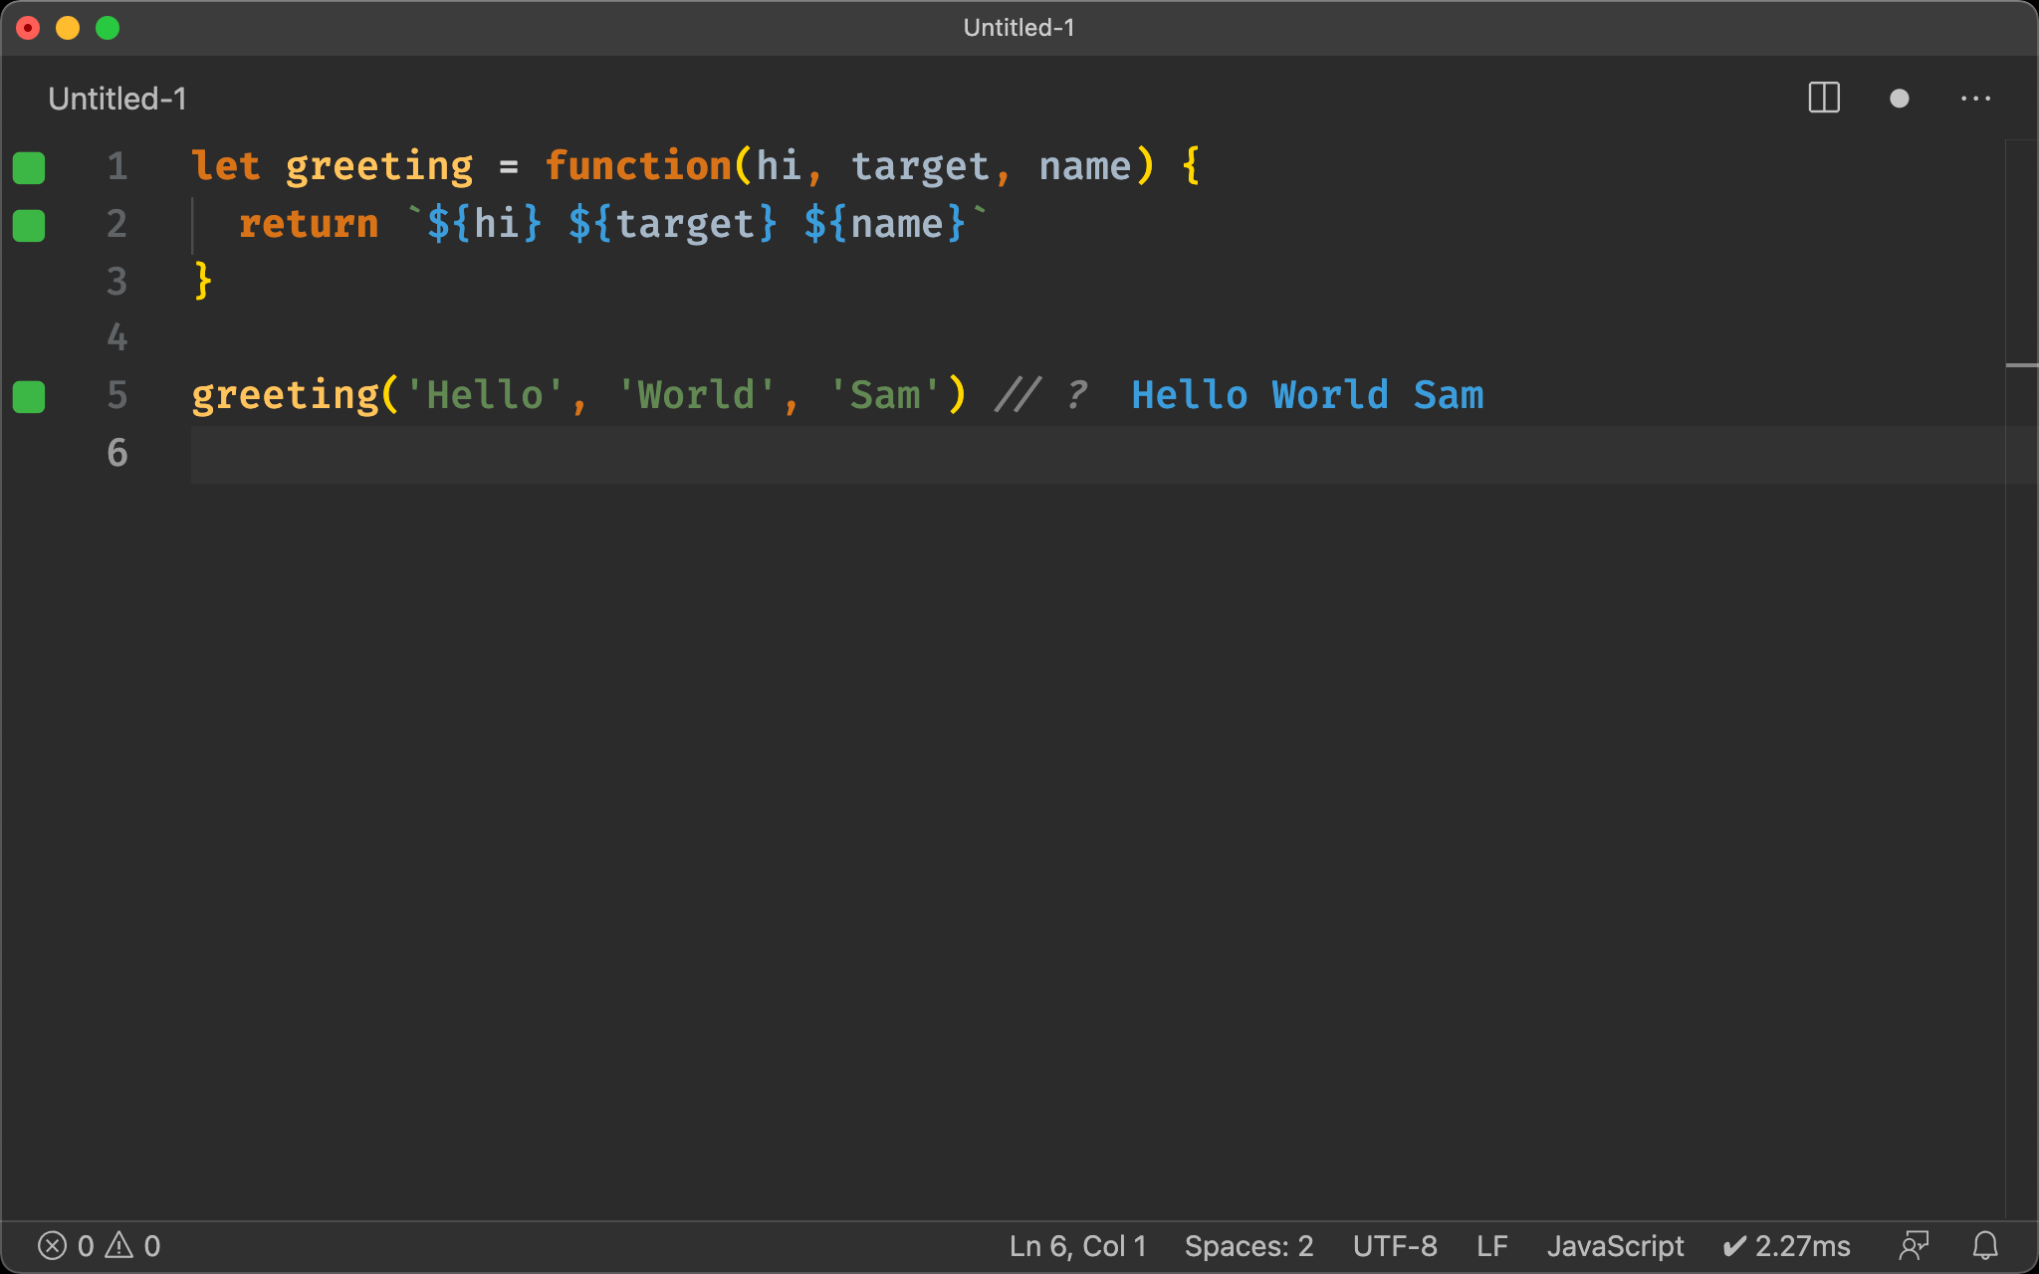Click the green coverage square on line 2
The height and width of the screenshot is (1274, 2039).
coord(29,226)
